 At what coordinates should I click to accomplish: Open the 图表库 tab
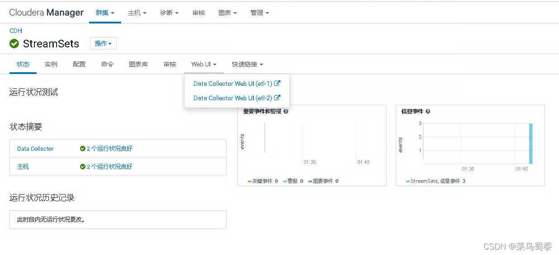[138, 64]
